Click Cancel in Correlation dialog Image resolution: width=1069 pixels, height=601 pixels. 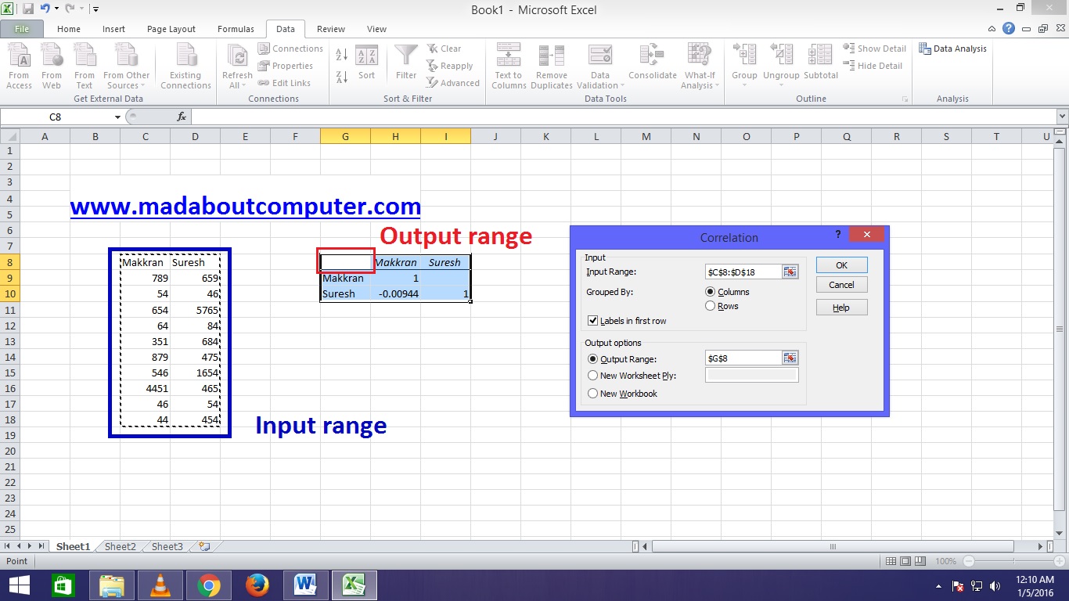842,285
